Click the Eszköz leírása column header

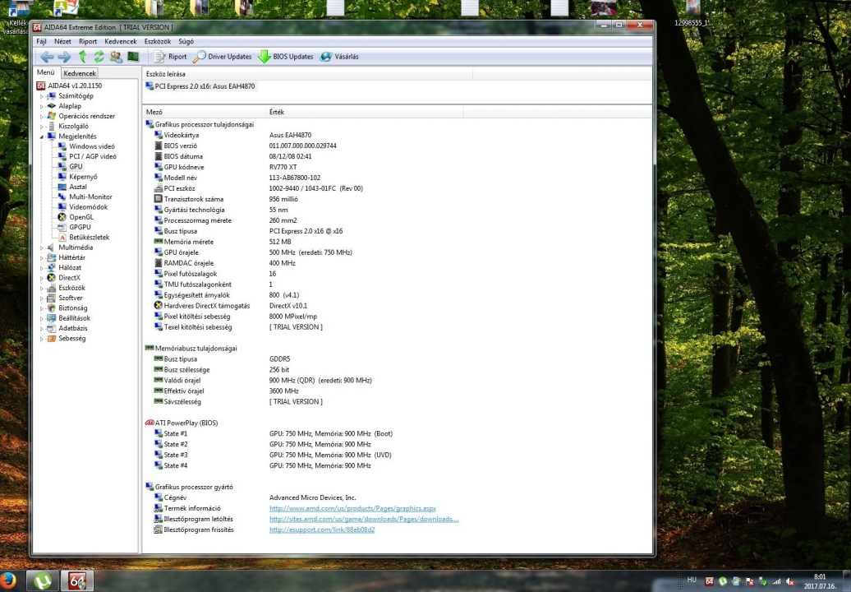308,74
